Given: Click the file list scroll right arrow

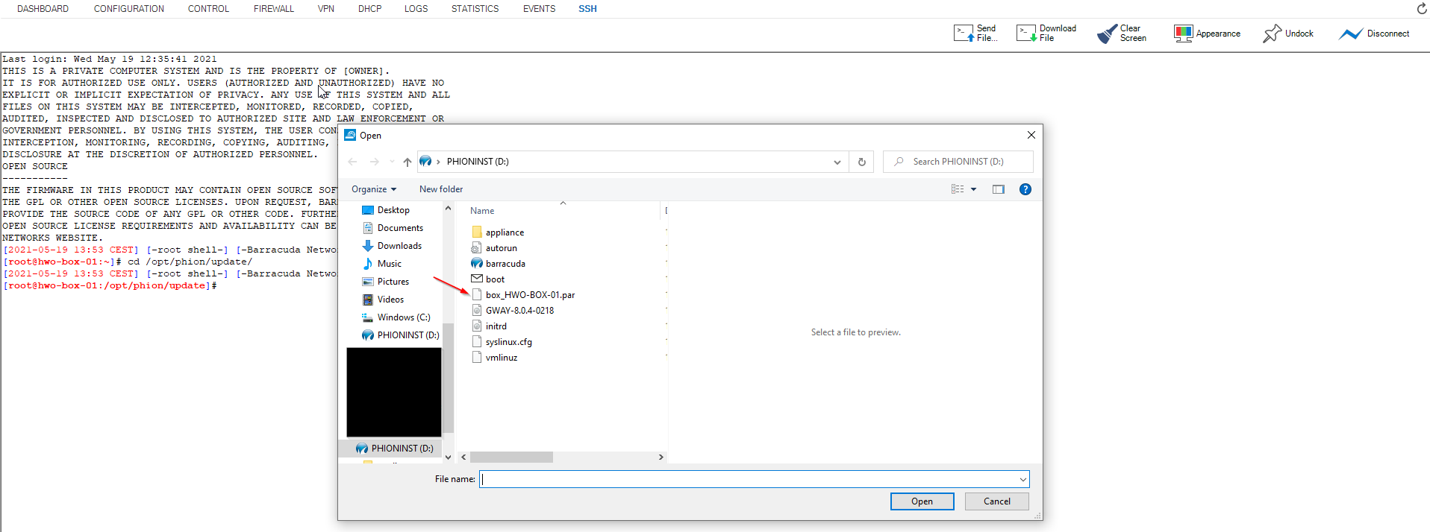Looking at the screenshot, I should pyautogui.click(x=661, y=457).
